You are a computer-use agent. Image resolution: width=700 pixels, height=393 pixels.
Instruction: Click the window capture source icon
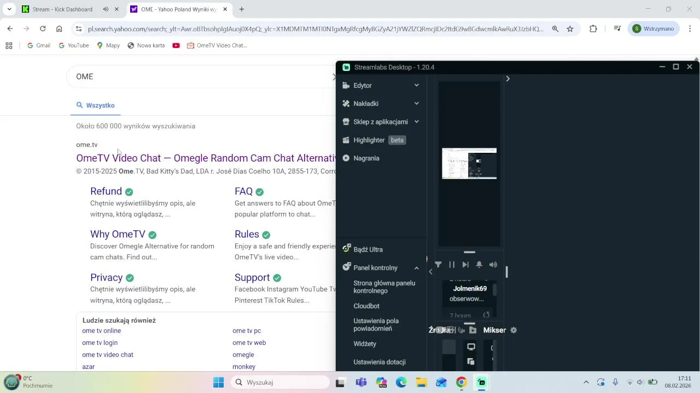[x=471, y=361]
